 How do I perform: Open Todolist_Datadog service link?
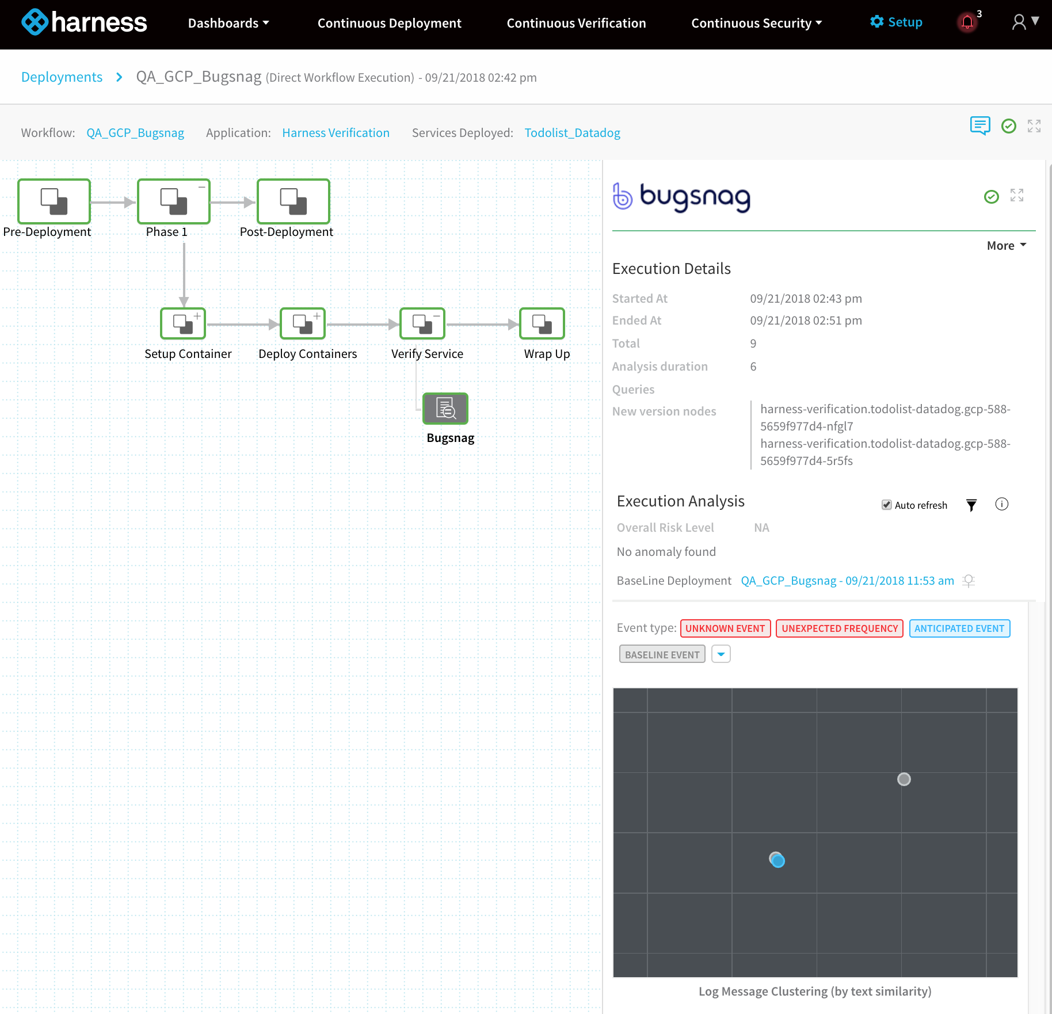pyautogui.click(x=573, y=133)
